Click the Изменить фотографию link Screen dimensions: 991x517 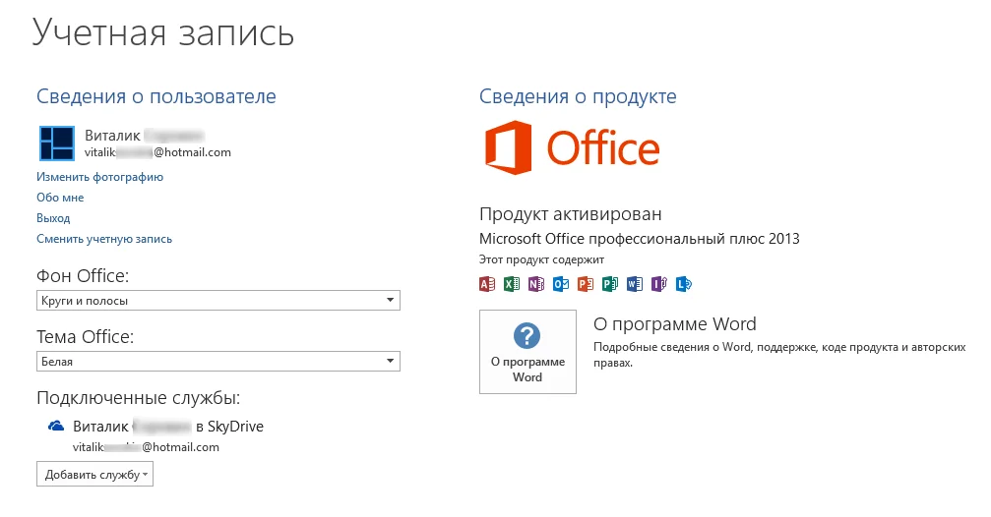[x=99, y=177]
